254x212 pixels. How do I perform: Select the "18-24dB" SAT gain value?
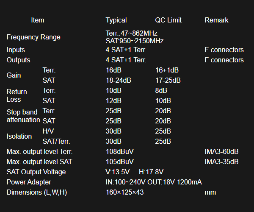point(118,80)
